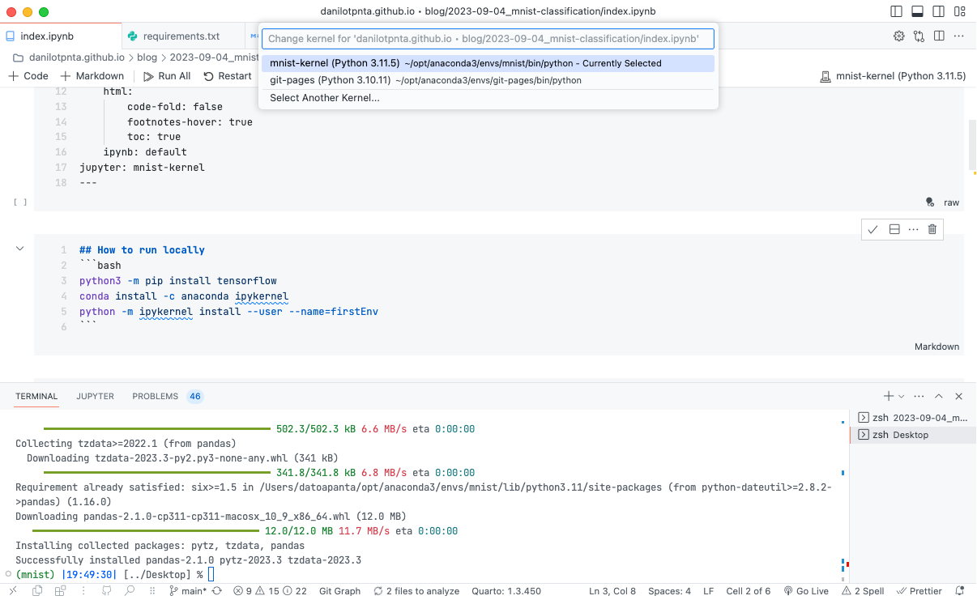Screen dimensions: 977x600
Task: Switch to the PROBLEMS panel tab
Action: point(155,397)
